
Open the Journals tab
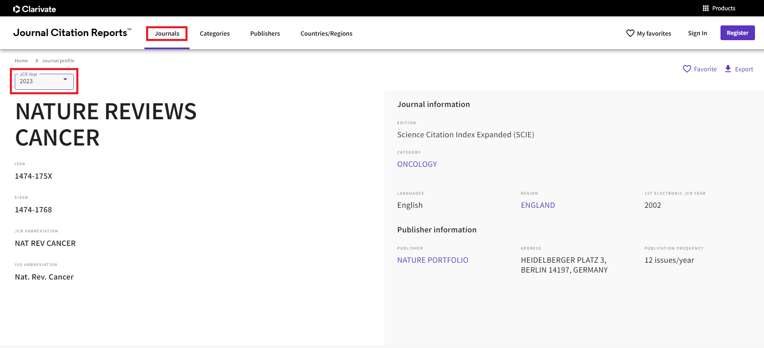click(167, 34)
